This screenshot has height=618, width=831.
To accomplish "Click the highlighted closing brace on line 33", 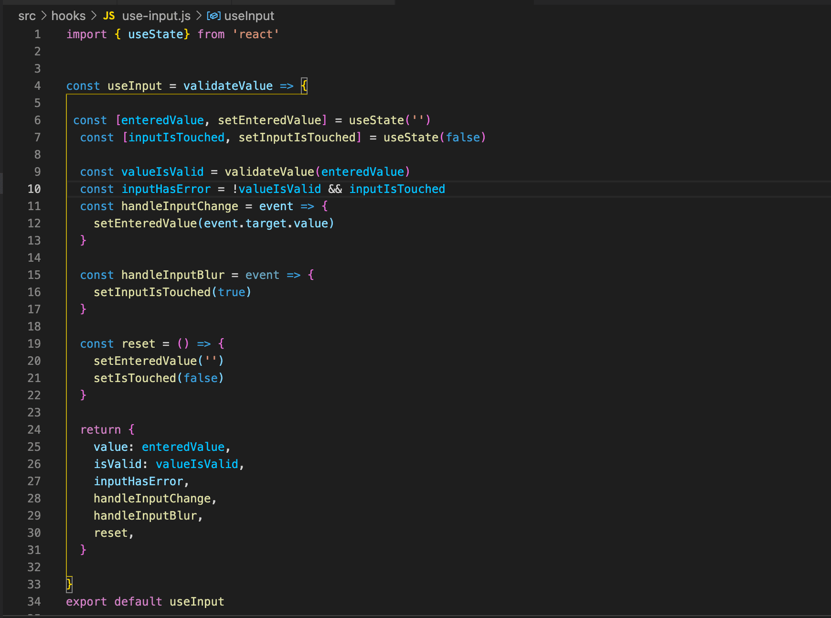I will coord(69,584).
